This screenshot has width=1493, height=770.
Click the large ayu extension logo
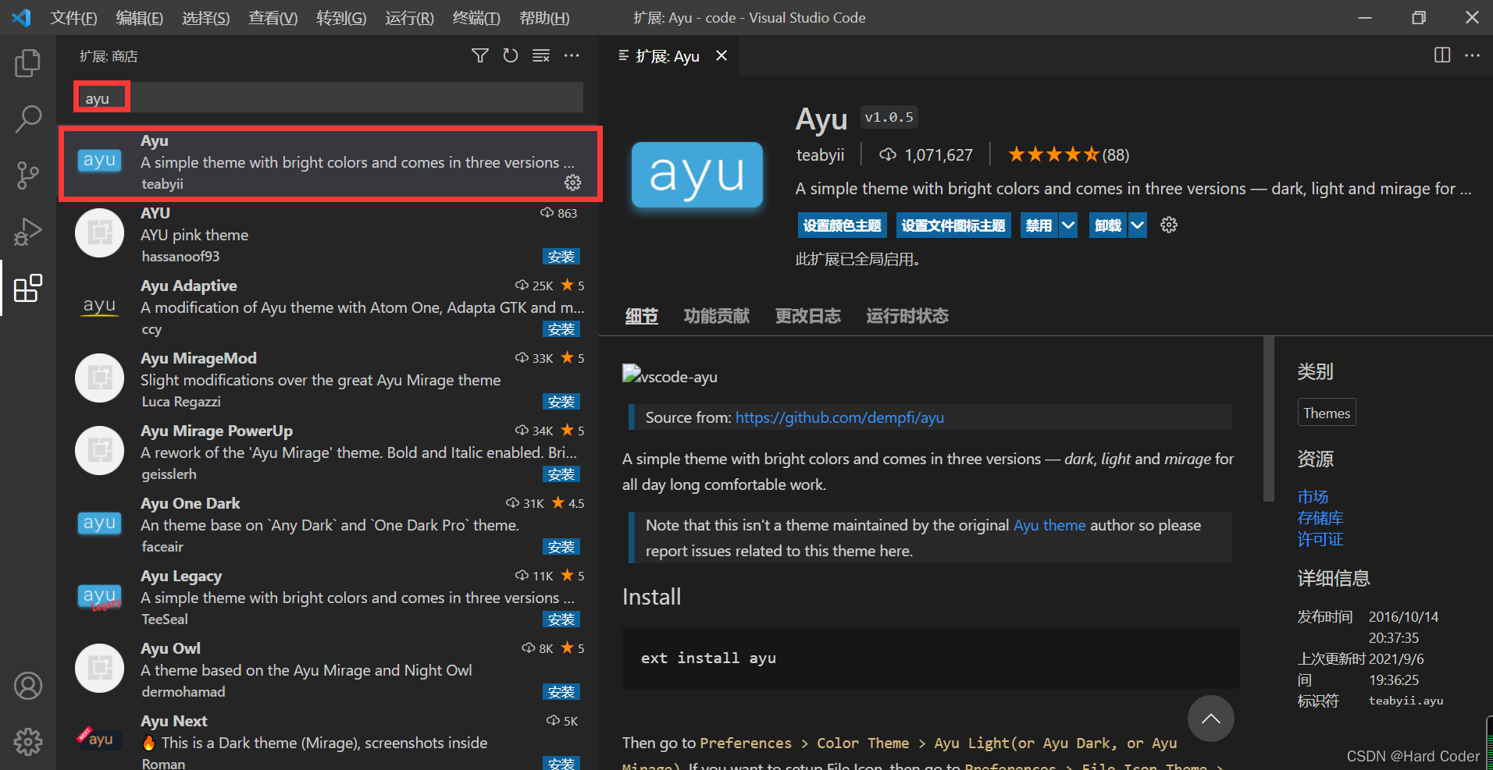tap(697, 175)
